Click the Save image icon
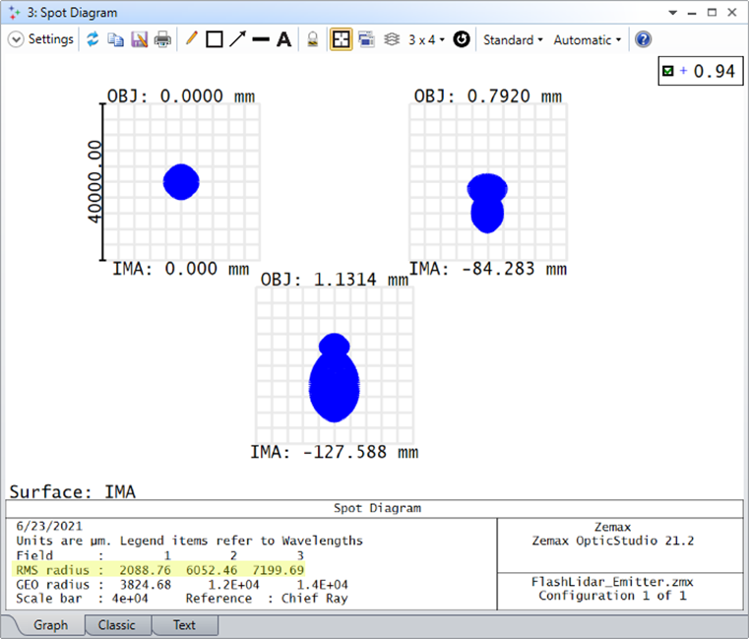This screenshot has height=639, width=749. [139, 40]
